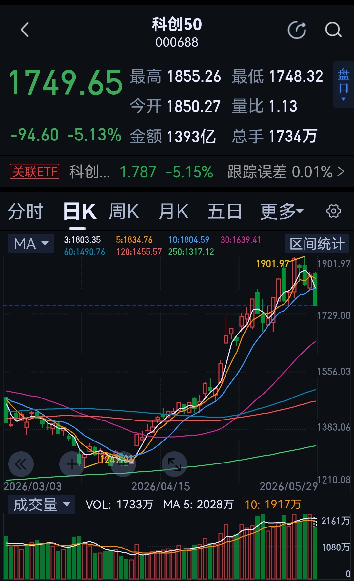Tap 最低 1748.32 value
The image size is (354, 581).
tap(296, 76)
